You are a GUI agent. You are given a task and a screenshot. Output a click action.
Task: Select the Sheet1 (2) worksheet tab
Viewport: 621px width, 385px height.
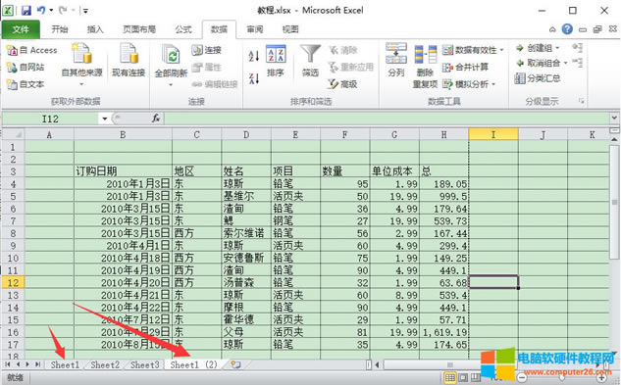pos(194,364)
